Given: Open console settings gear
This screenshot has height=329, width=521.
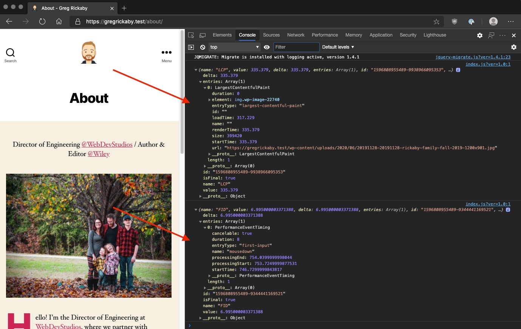Looking at the screenshot, I should click(x=514, y=47).
